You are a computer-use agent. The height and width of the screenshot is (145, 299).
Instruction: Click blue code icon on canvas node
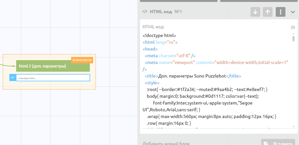tap(13, 77)
